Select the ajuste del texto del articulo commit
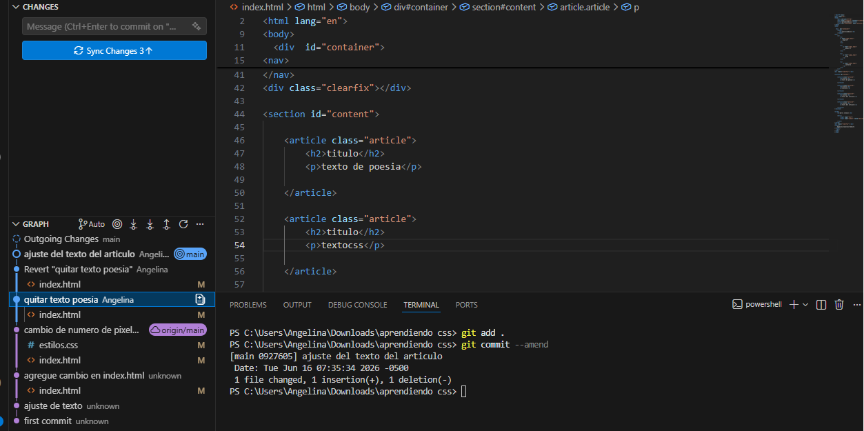 (112, 254)
